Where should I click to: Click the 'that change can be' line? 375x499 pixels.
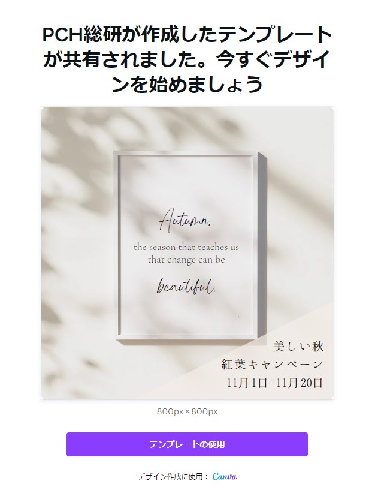pyautogui.click(x=186, y=260)
